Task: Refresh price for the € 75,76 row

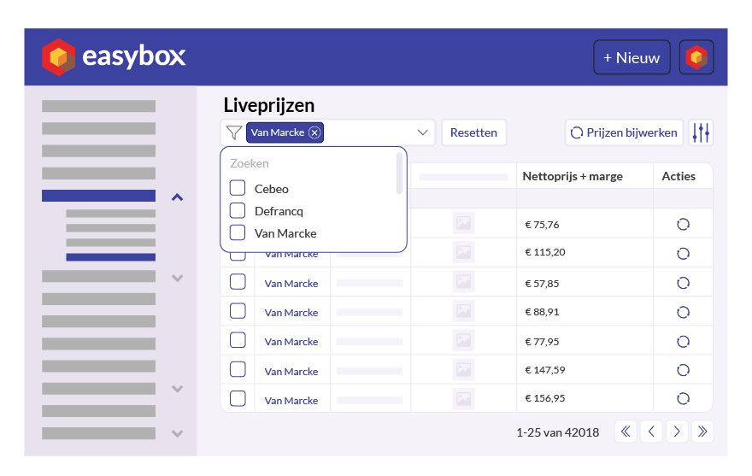Action: pyautogui.click(x=683, y=224)
